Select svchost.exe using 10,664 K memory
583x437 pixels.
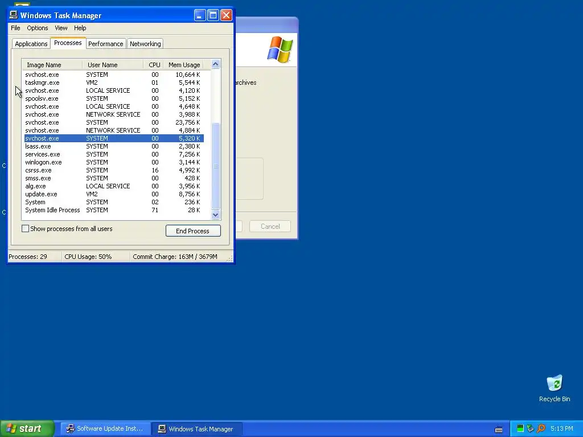pyautogui.click(x=114, y=75)
